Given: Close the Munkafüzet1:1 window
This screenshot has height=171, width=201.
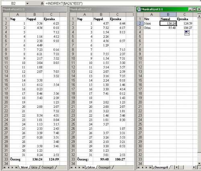Looking at the screenshot, I should click(199, 9).
